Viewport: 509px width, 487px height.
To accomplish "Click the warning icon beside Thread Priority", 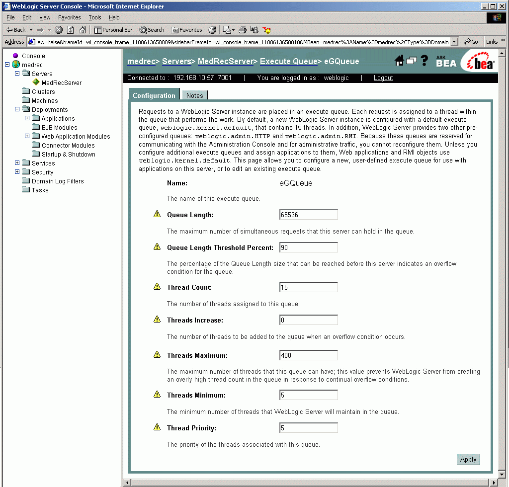I will [x=157, y=427].
